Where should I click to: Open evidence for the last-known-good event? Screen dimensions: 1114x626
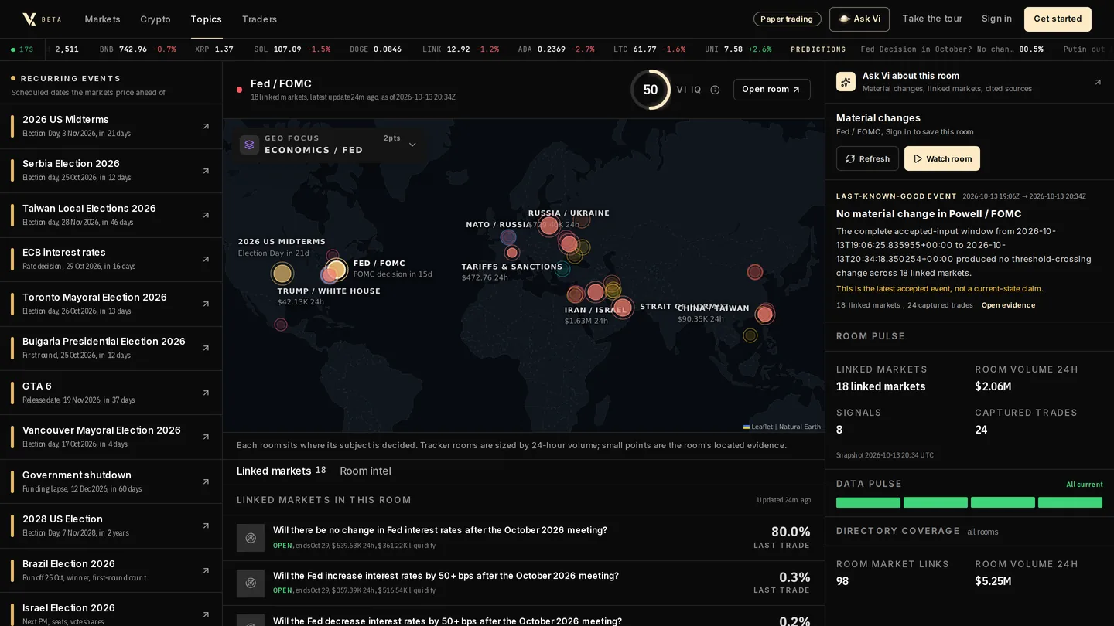[x=1008, y=305]
